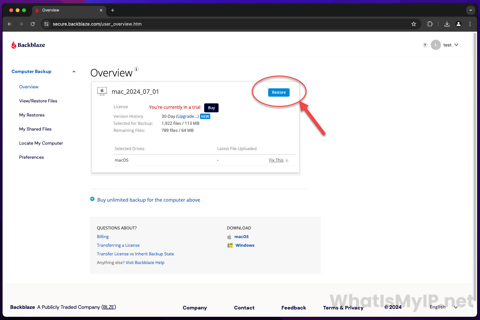Open Company footer link
This screenshot has width=480, height=320.
click(195, 308)
